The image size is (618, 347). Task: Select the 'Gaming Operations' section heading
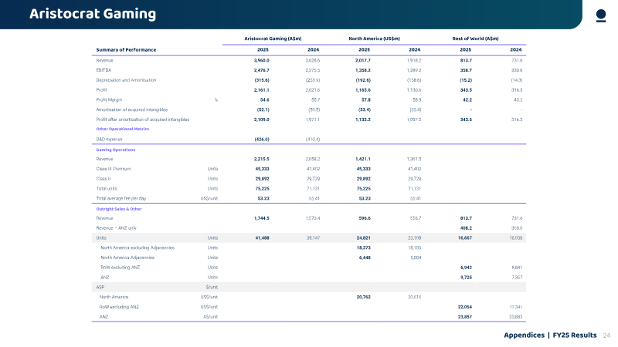click(115, 150)
